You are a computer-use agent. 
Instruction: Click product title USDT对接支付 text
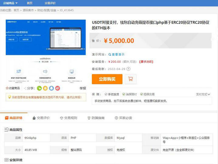[151, 25]
